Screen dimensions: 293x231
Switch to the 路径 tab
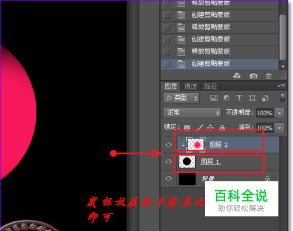[x=210, y=86]
